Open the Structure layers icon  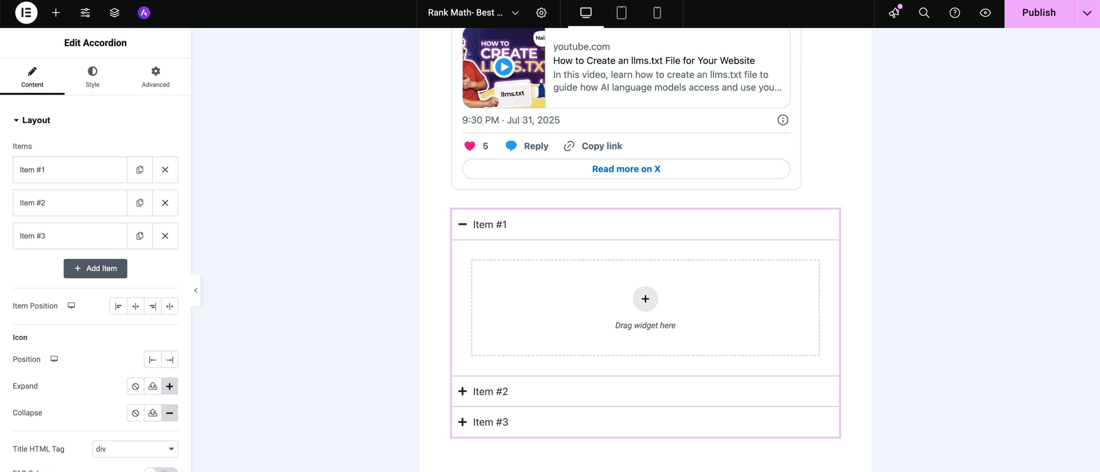tap(114, 12)
